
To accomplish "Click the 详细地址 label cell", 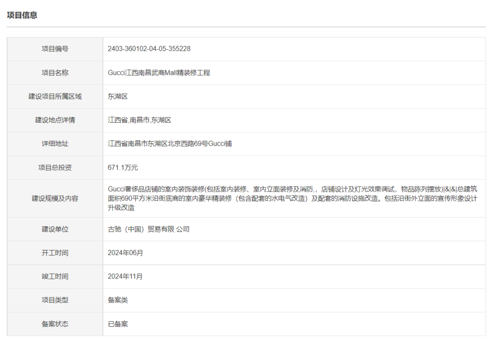I will click(x=55, y=144).
